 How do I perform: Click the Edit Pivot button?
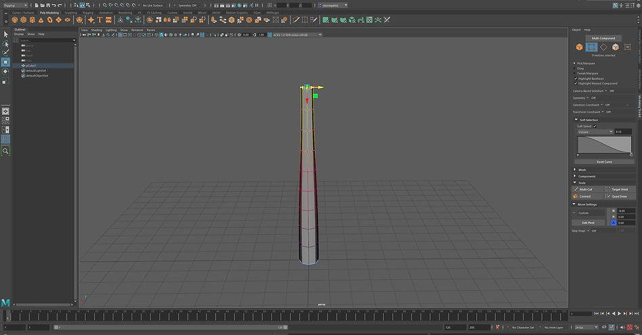coord(588,223)
